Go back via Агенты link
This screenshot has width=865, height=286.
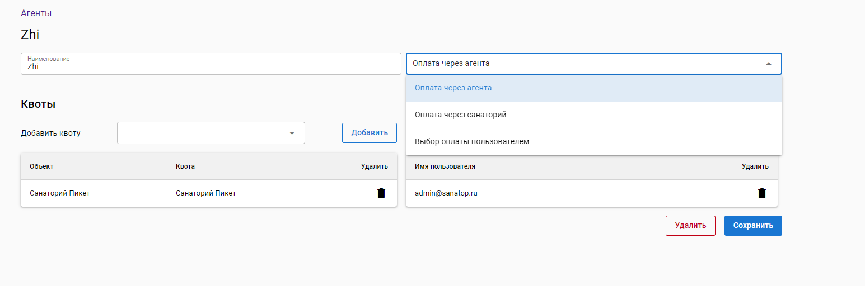[x=36, y=13]
